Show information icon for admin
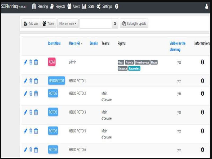This screenshot has width=212, height=159. [202, 62]
